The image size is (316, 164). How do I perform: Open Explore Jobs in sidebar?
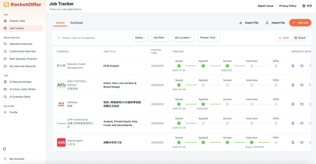click(17, 21)
